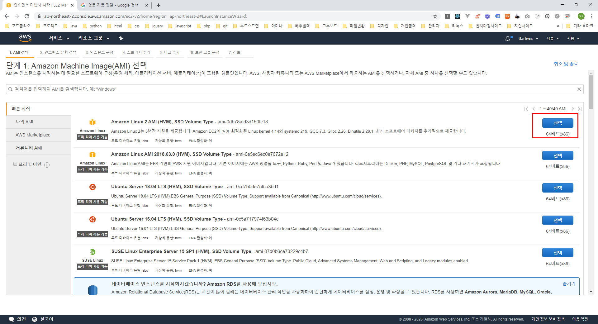Open the javascript bookmark folder
Viewport: 598px width, 324px height.
click(x=180, y=26)
